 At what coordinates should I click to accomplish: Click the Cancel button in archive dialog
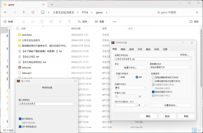point(167,116)
